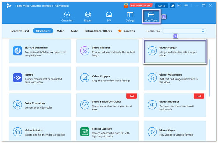Click the Video Reverser rewind icon
Screen dimensions: 218x143
tap(152, 105)
